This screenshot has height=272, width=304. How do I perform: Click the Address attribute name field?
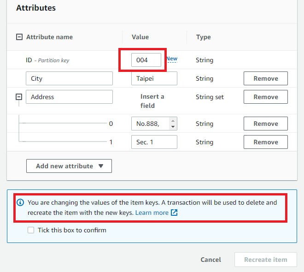point(69,97)
